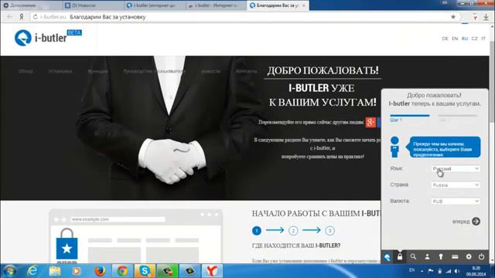Open Chrome from the taskbar

tap(122, 271)
